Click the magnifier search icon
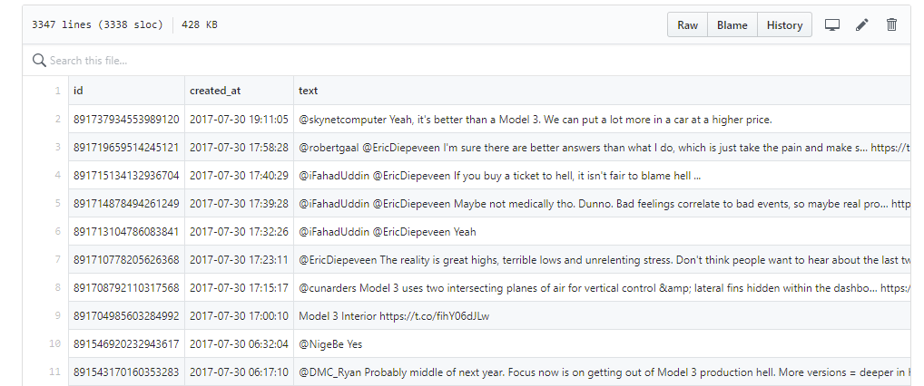This screenshot has width=924, height=386. 39,61
